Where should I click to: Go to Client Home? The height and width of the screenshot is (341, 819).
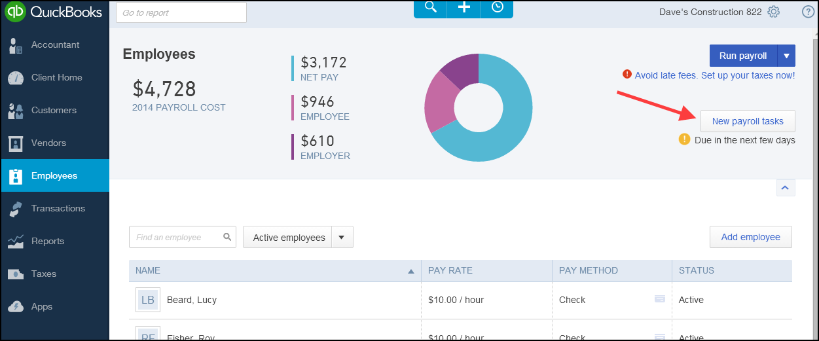[x=55, y=78]
